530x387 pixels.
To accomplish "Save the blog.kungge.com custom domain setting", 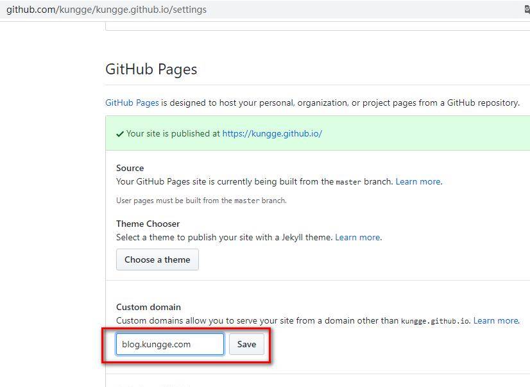I will coord(246,344).
